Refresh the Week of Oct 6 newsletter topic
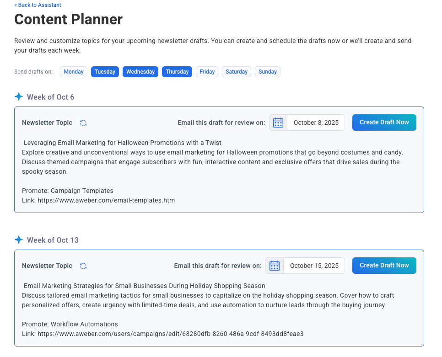 [83, 123]
